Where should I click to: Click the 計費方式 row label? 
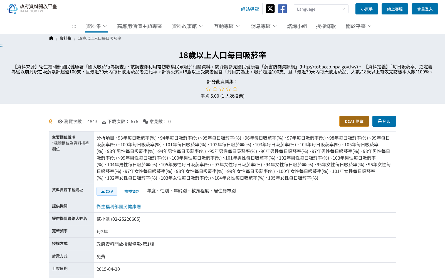(x=60, y=256)
